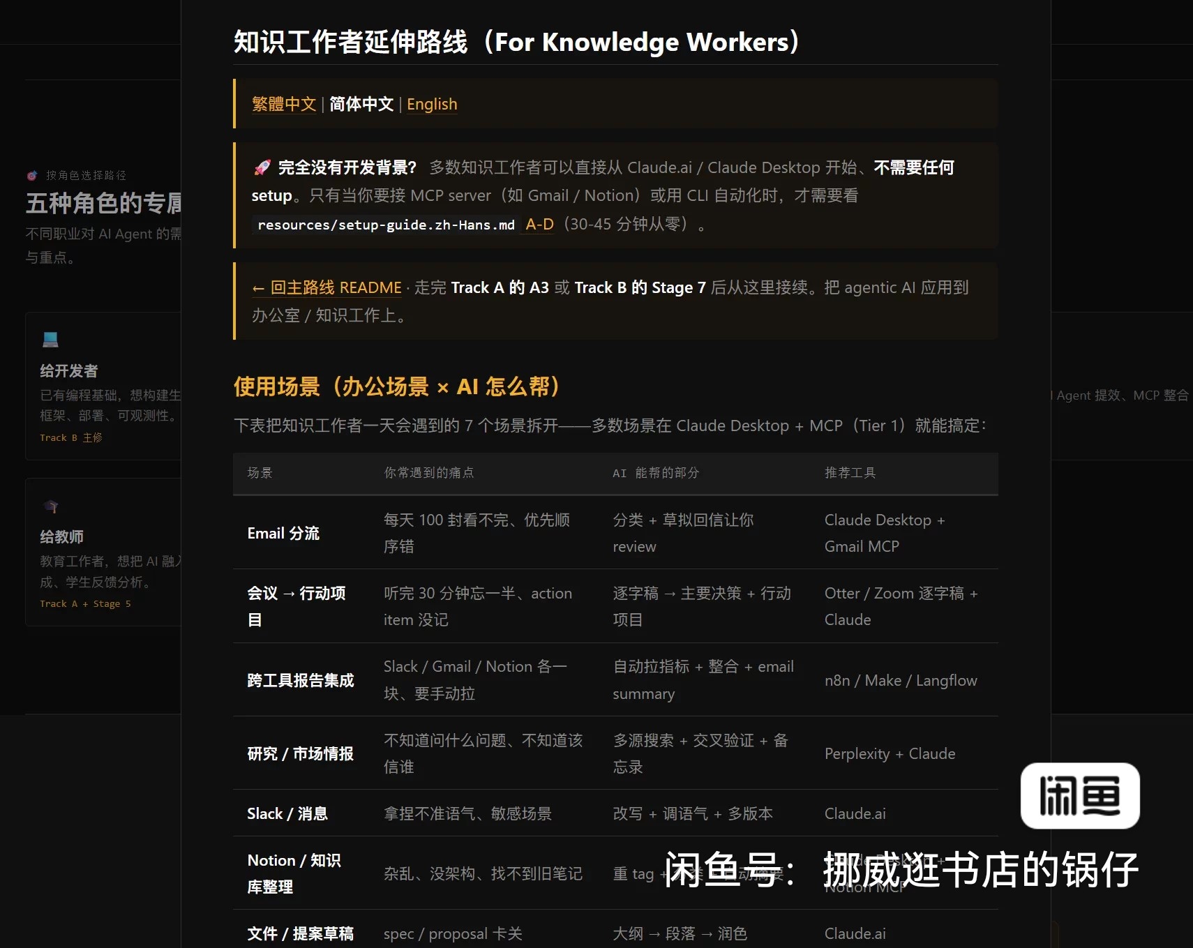Select the '研究 / 市场情报' row label
Image resolution: width=1193 pixels, height=948 pixels.
pyautogui.click(x=301, y=753)
